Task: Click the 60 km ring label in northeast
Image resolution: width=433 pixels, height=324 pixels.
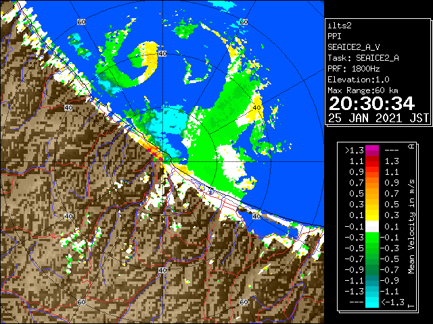Action: click(x=244, y=22)
